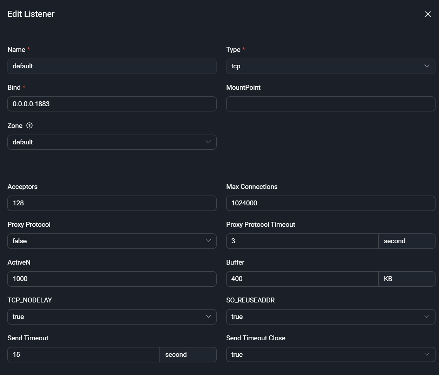Screen dimensions: 439x375
Task: Select the Acceptors input field
Action: pos(112,203)
